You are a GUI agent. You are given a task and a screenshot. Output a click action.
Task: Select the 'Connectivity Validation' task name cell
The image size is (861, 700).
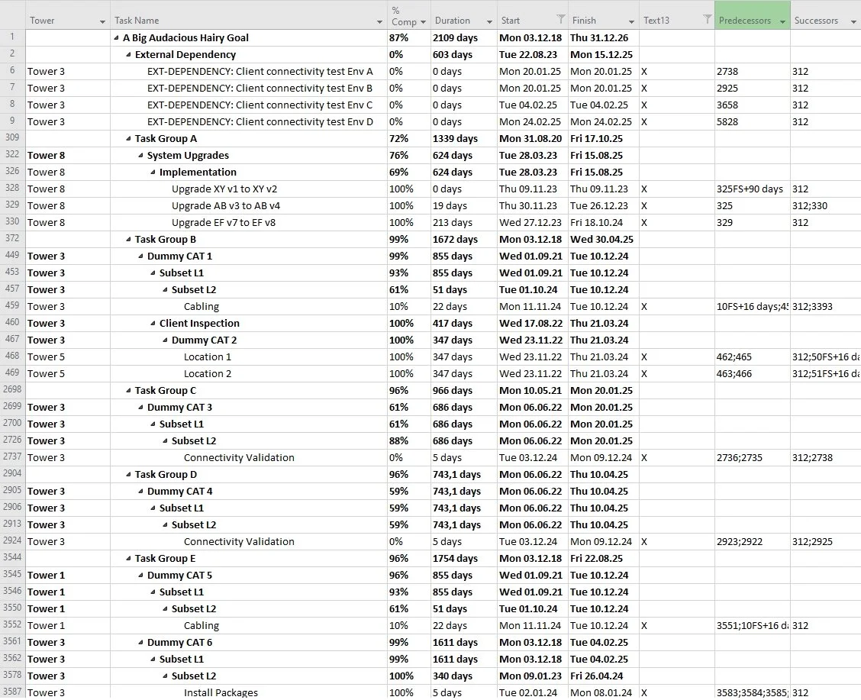(238, 457)
